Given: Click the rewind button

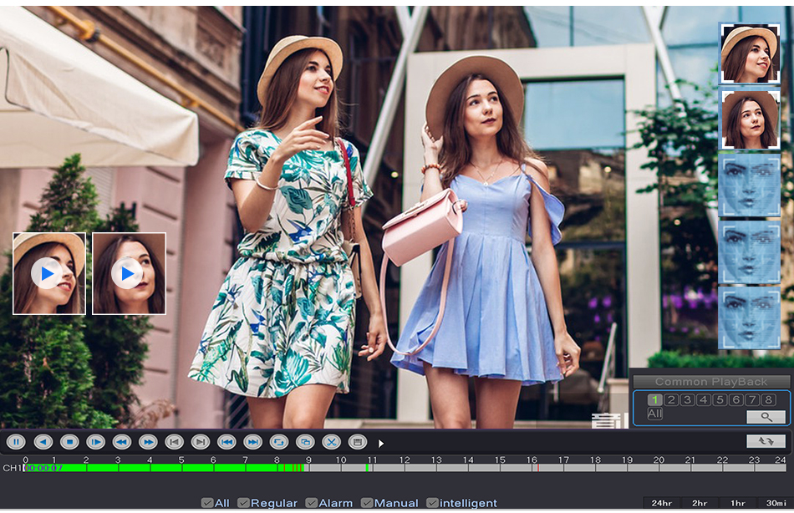Looking at the screenshot, I should (122, 441).
